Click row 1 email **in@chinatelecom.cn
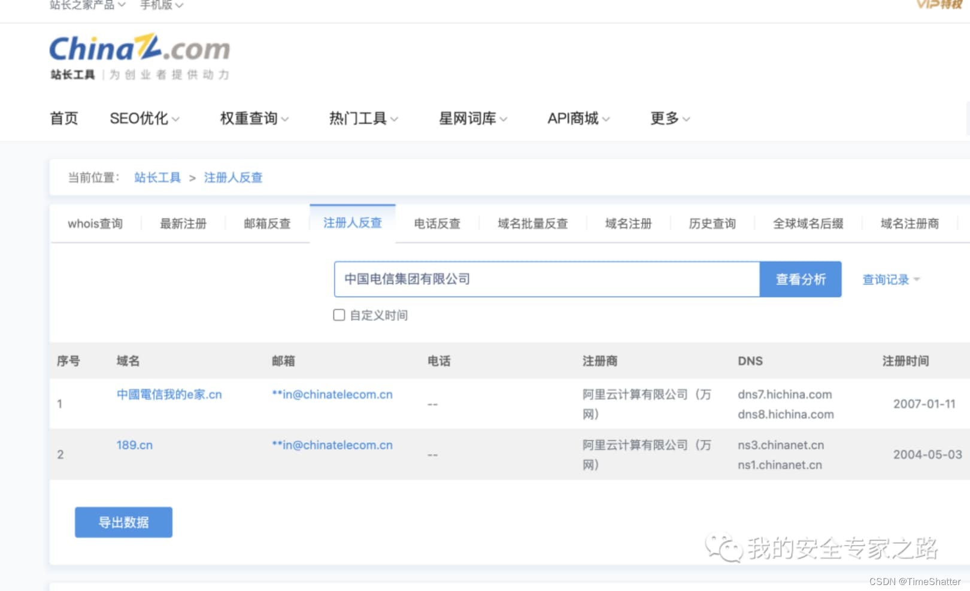The width and height of the screenshot is (970, 591). pyautogui.click(x=332, y=395)
